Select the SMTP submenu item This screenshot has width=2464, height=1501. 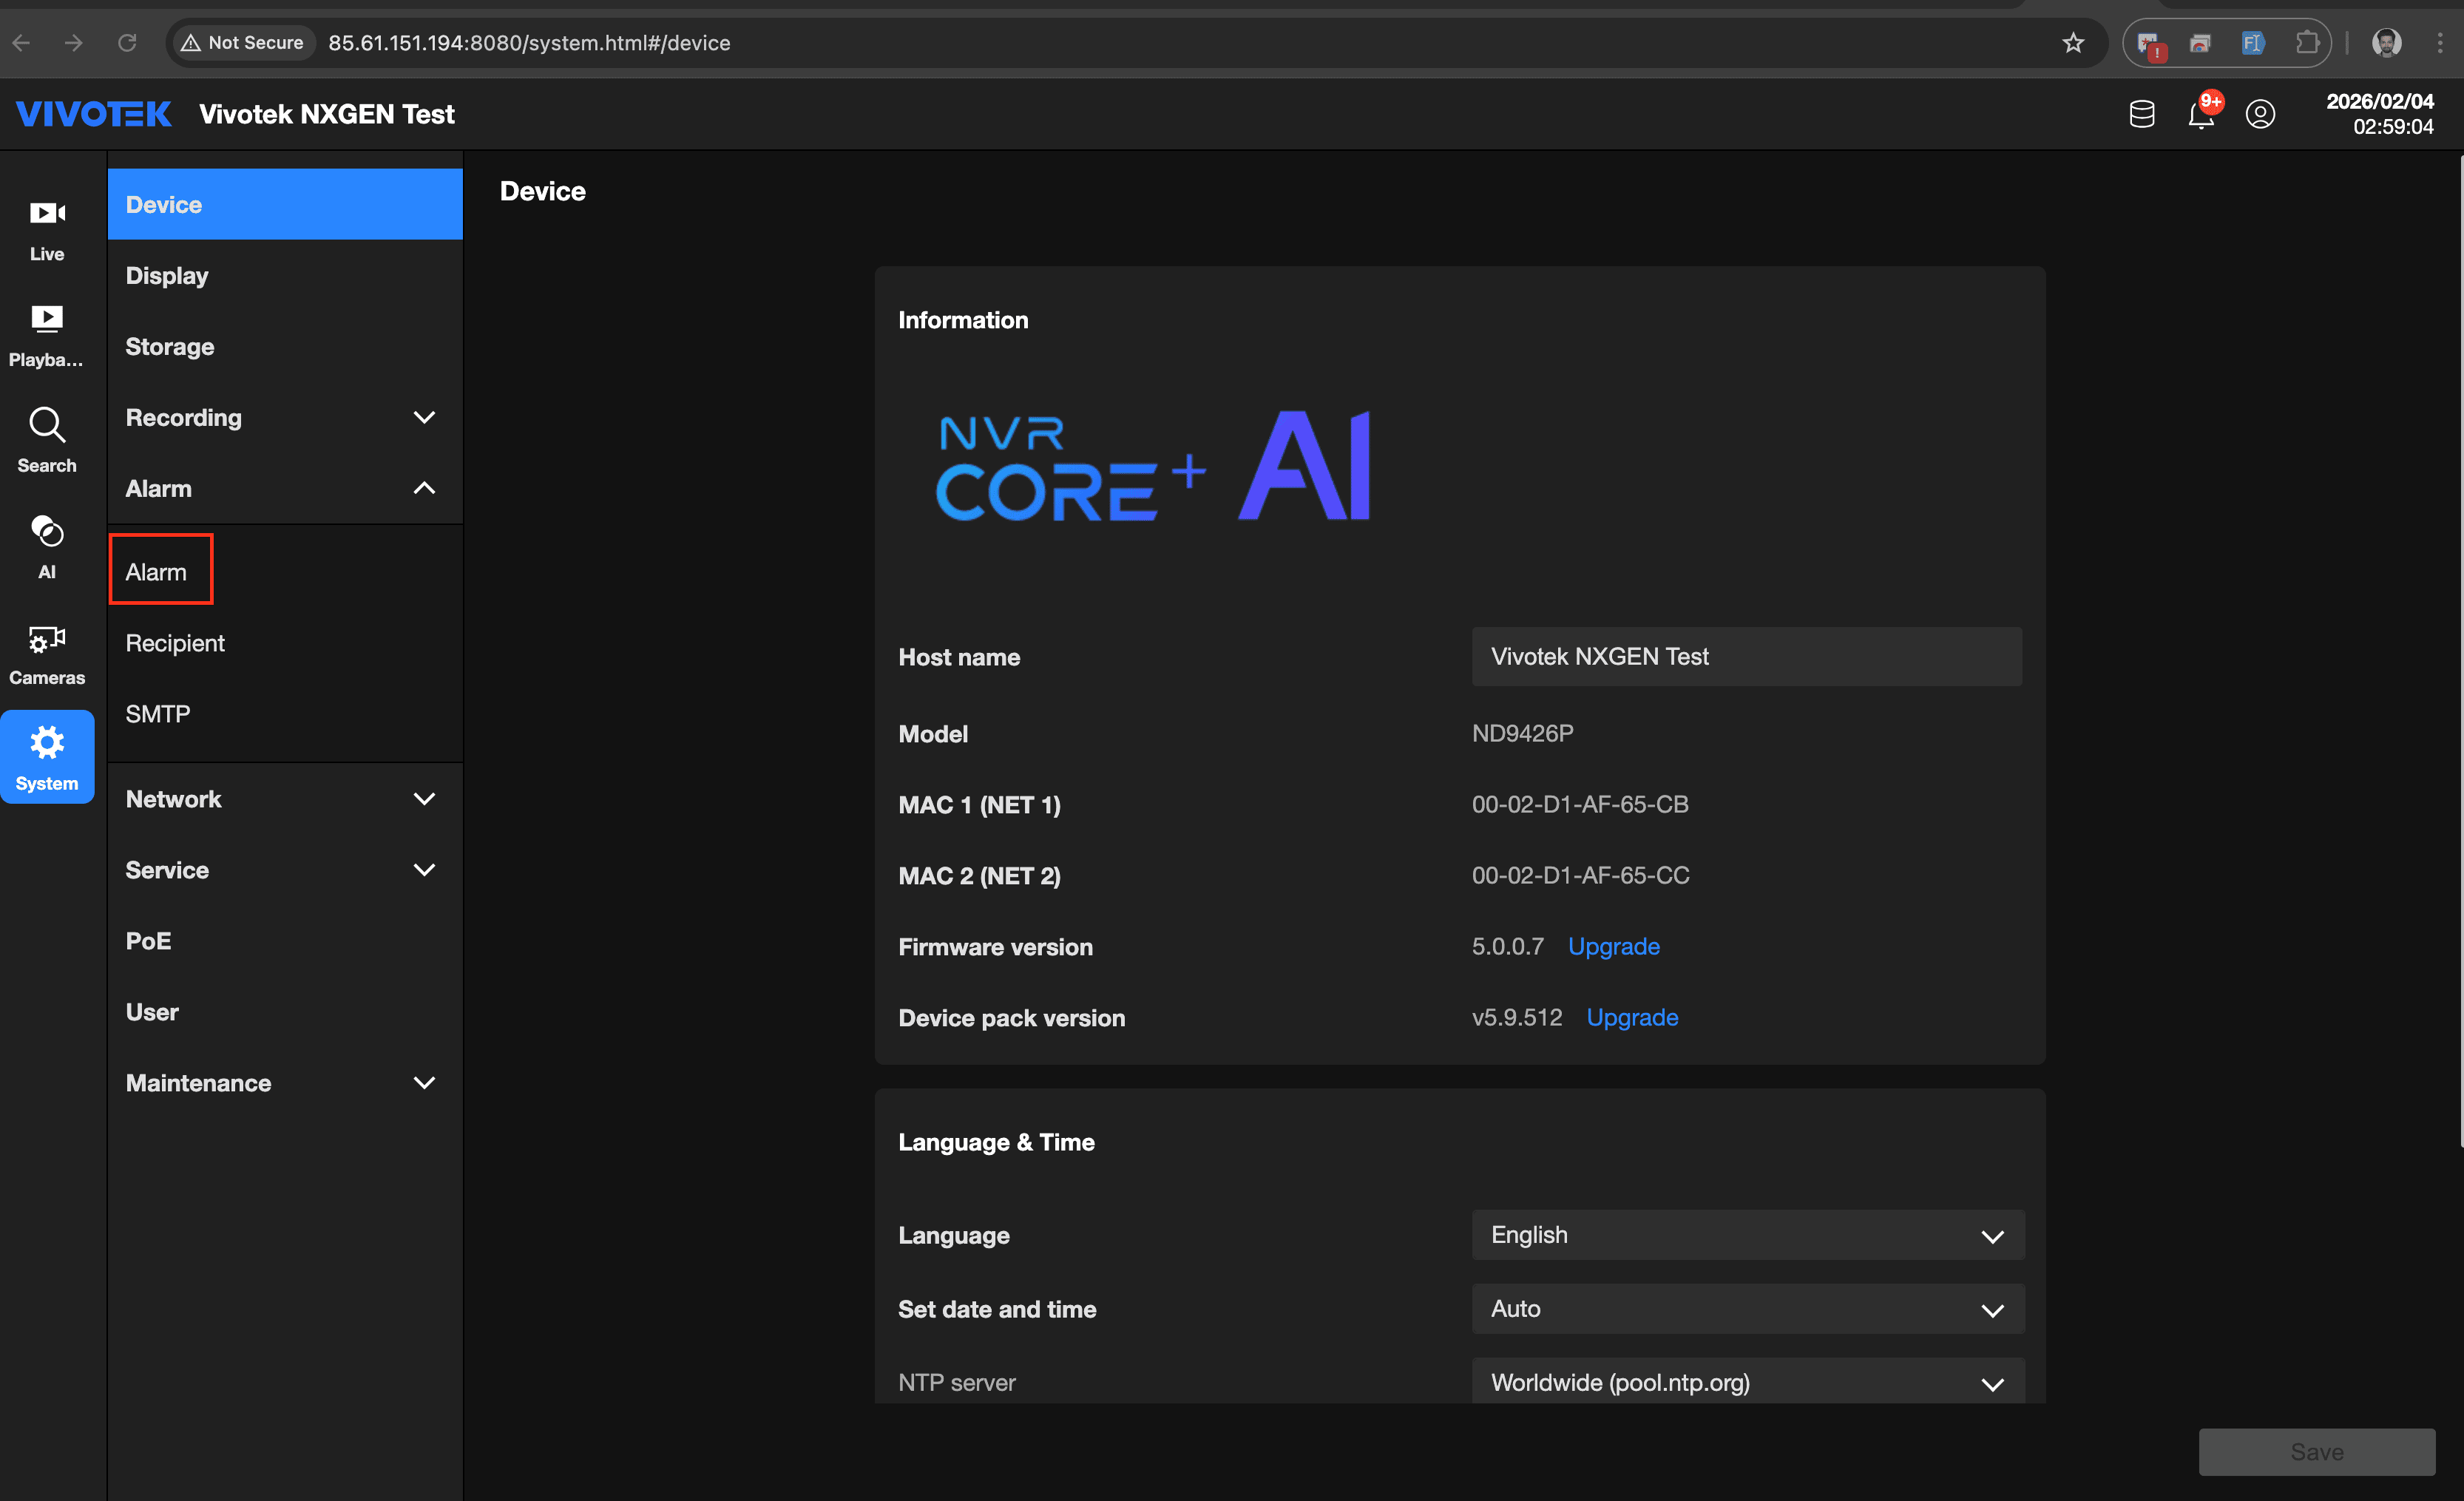[x=158, y=714]
